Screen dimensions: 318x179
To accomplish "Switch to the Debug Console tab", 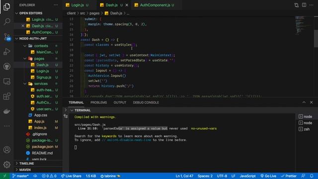I will [x=146, y=102].
